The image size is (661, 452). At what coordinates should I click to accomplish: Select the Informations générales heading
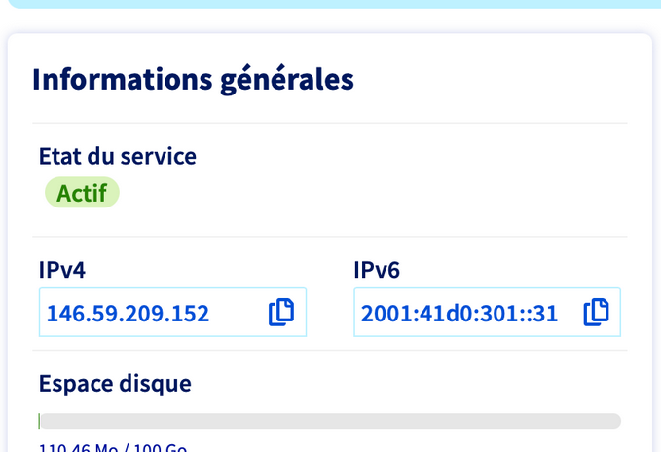click(193, 79)
